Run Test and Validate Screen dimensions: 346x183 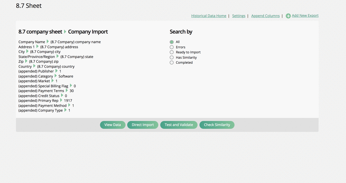click(x=179, y=125)
